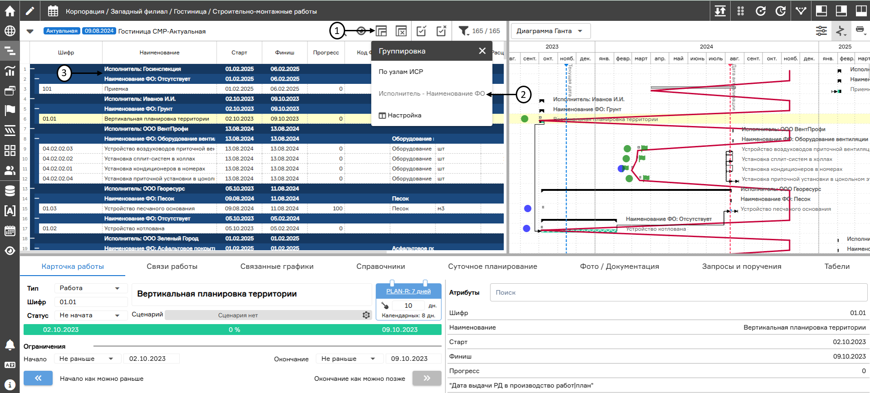This screenshot has height=393, width=870.
Task: Toggle dependency links display in Gantt toolbar
Action: [x=841, y=31]
